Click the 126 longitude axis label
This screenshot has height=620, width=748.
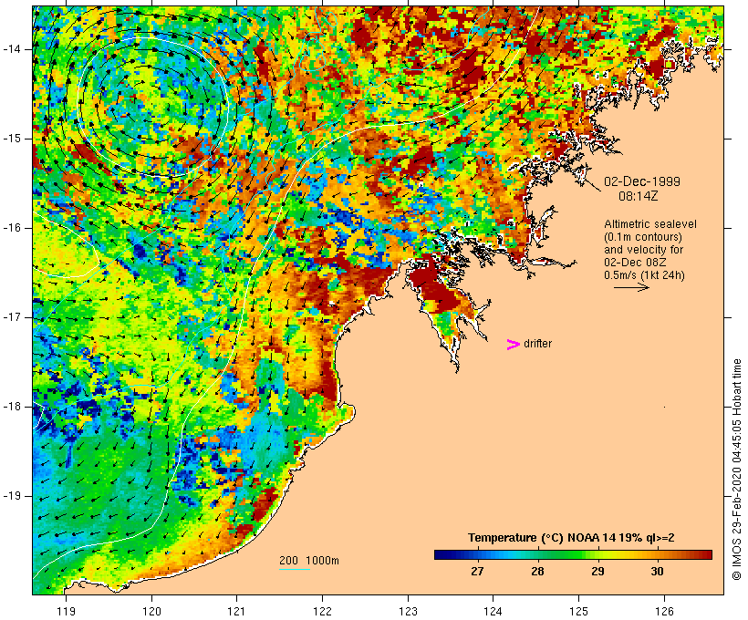[x=664, y=611]
